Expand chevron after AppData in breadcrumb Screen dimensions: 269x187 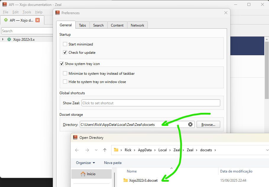click(155, 150)
